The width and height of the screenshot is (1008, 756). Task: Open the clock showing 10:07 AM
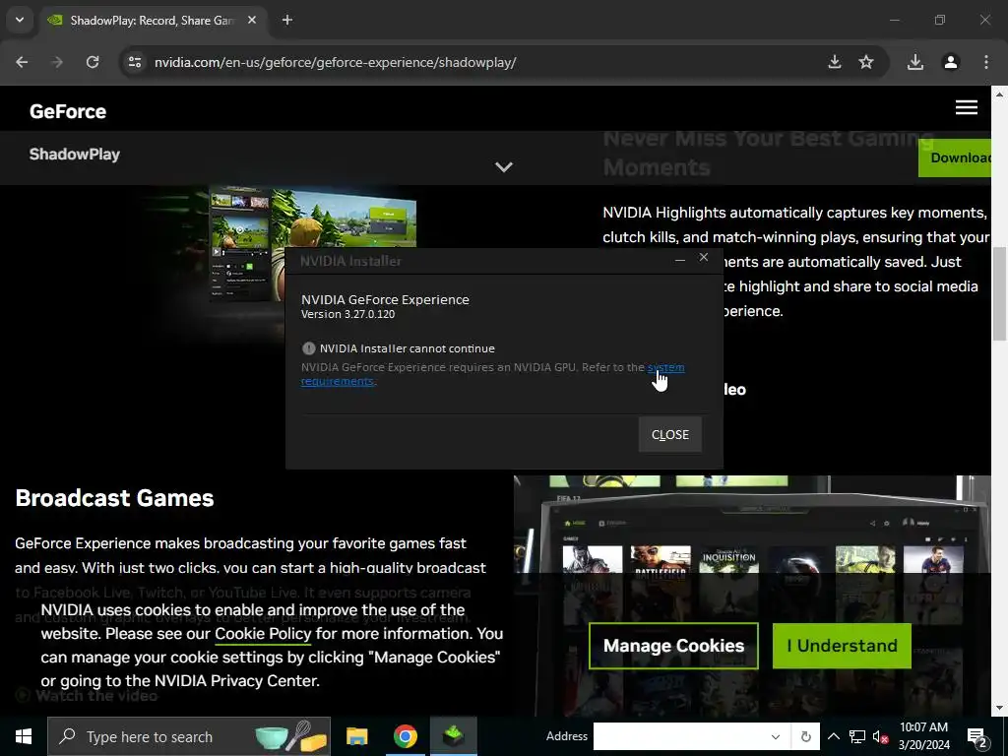[x=923, y=736]
